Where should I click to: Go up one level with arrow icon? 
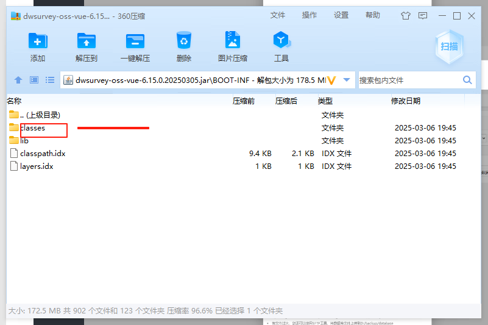pyautogui.click(x=18, y=80)
